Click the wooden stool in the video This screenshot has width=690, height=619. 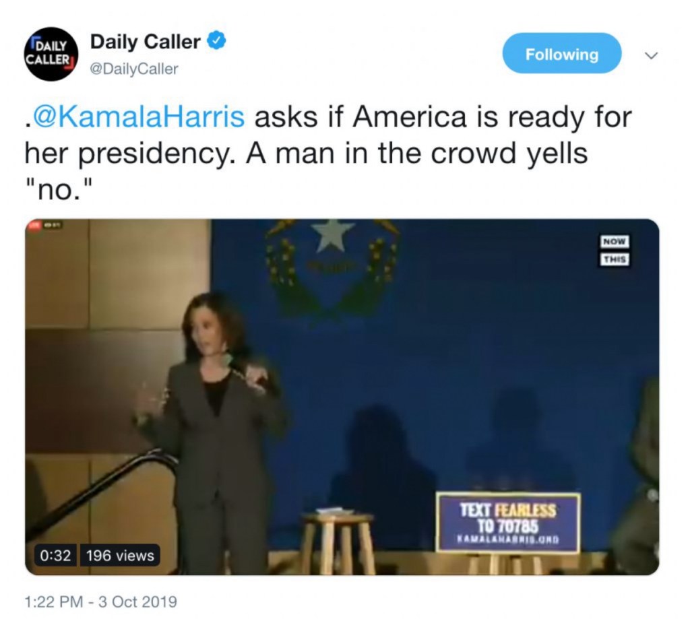pos(338,541)
